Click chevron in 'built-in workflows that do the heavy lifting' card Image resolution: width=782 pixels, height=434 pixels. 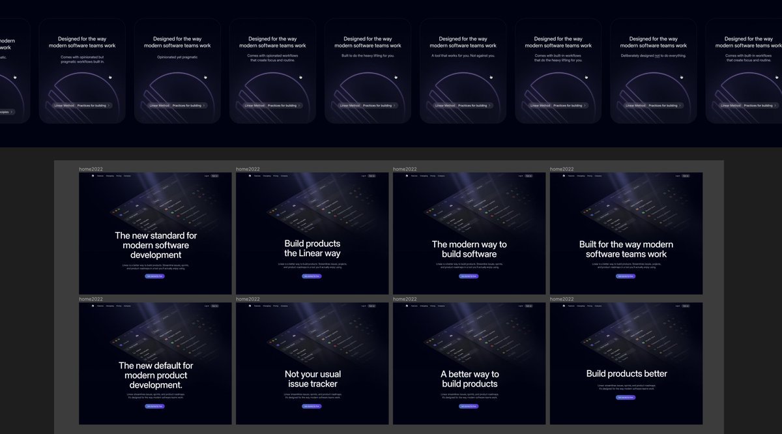(x=585, y=105)
